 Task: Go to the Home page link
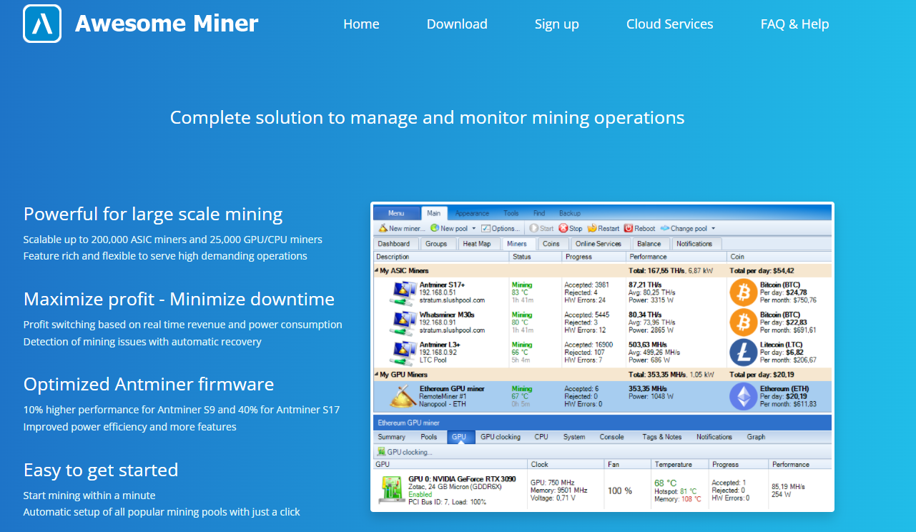[361, 24]
